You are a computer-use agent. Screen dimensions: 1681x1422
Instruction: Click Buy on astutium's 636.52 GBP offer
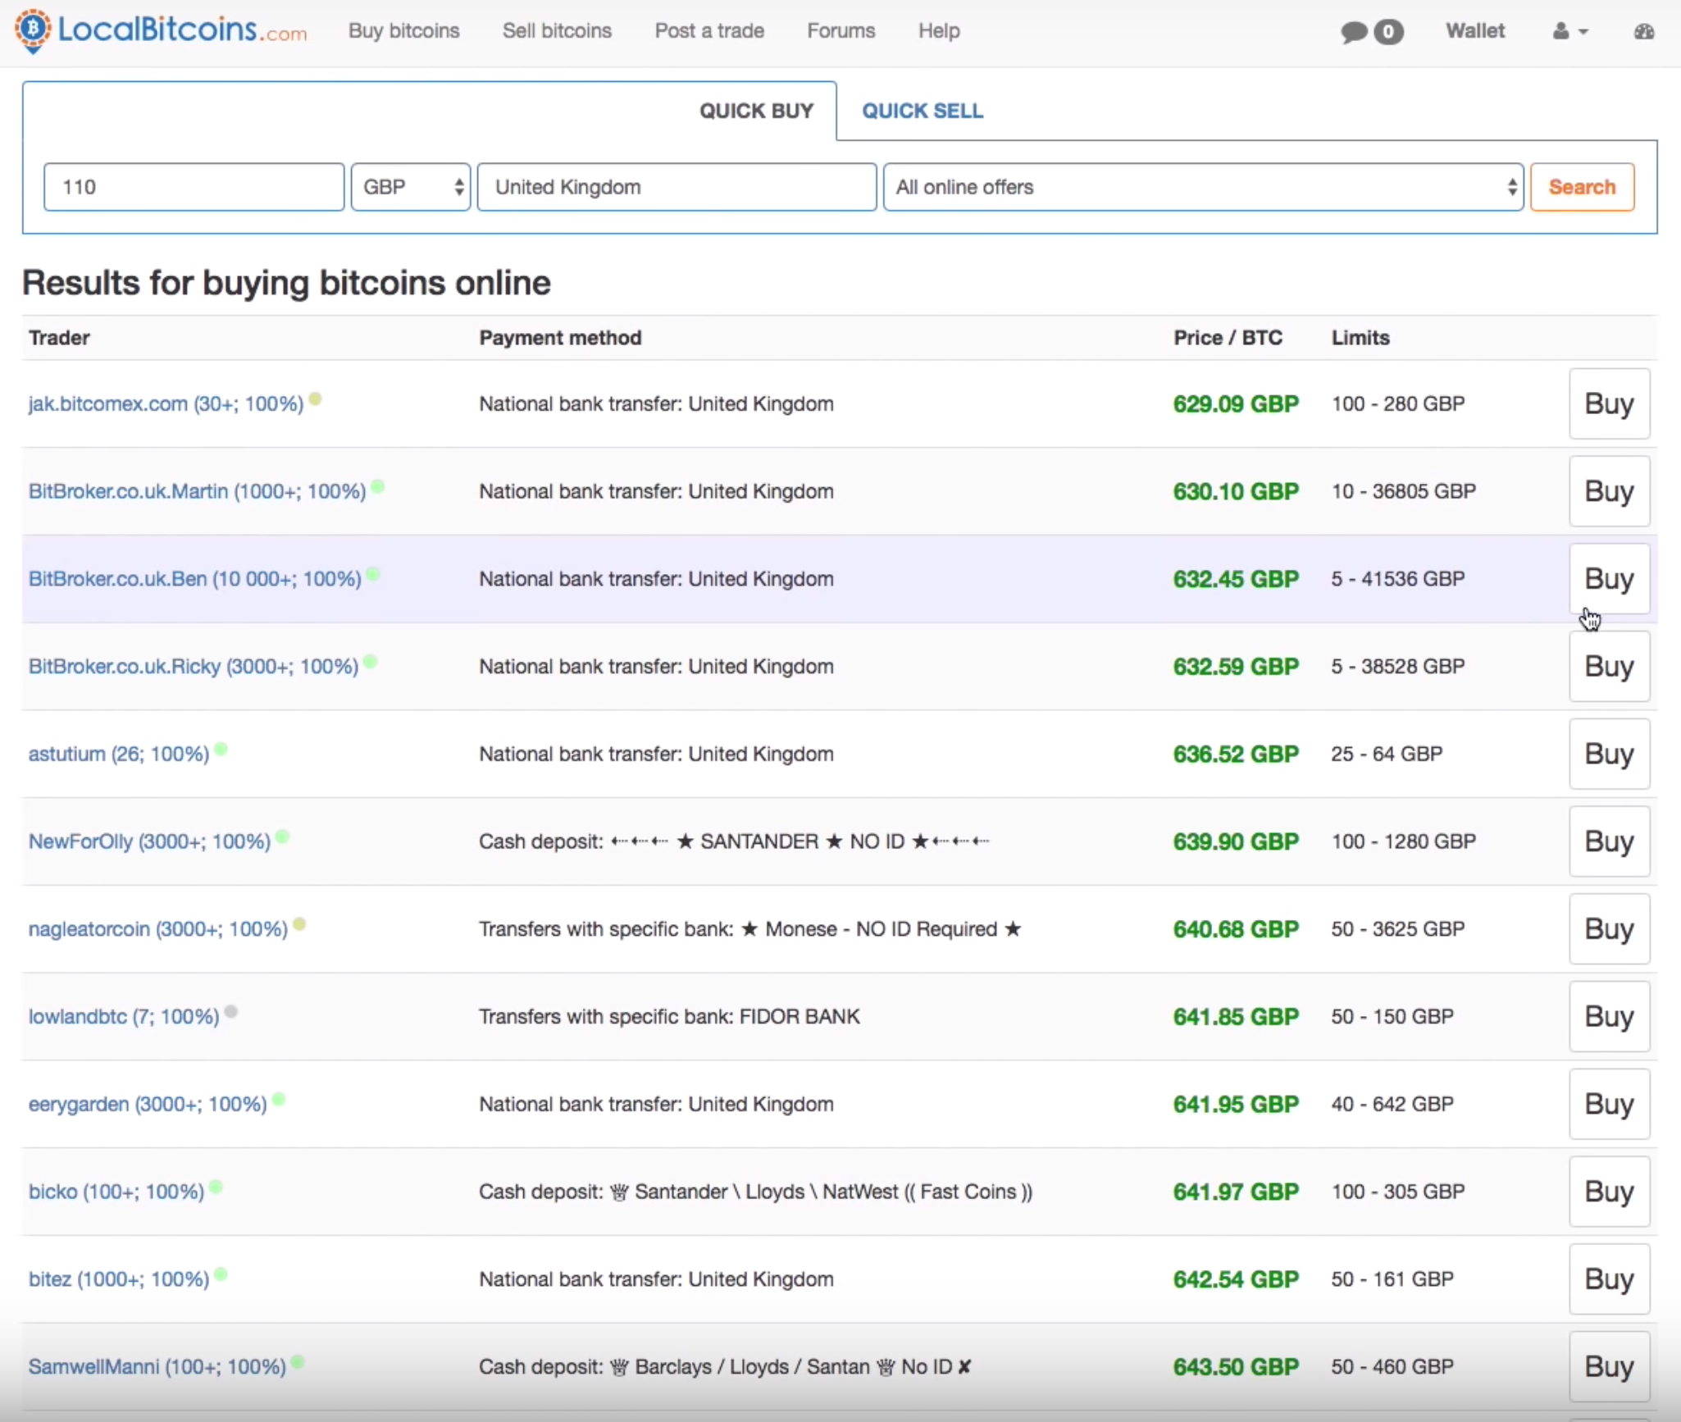click(1610, 754)
